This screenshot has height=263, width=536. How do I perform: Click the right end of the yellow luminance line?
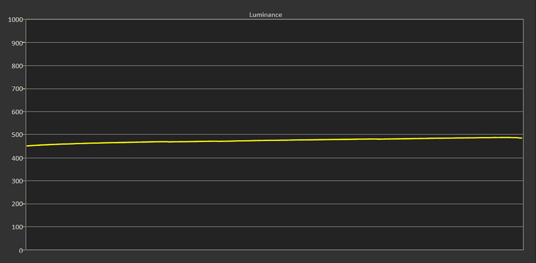coord(521,138)
